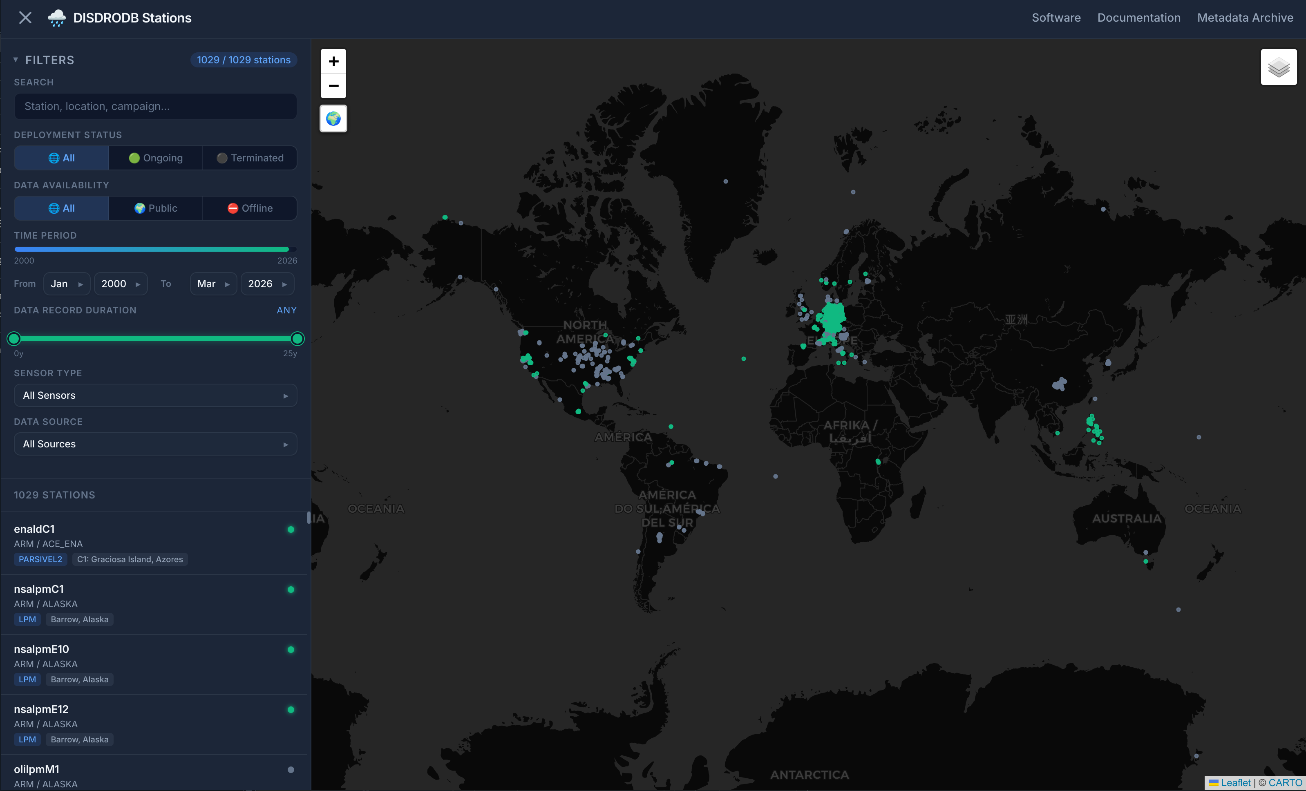The height and width of the screenshot is (791, 1306).
Task: Click the right duration slider handle at 25y
Action: (x=297, y=339)
